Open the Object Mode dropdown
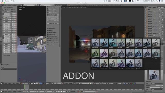165x93 pixels. (x=25, y=83)
